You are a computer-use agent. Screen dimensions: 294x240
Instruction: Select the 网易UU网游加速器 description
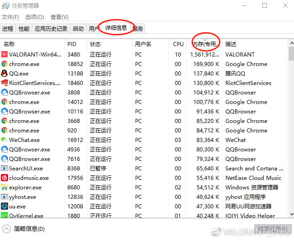tap(248, 206)
